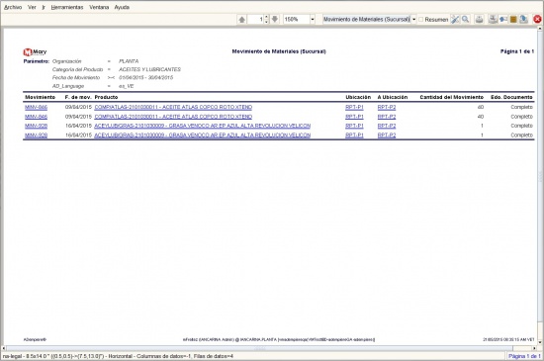Click the Adempiere footer text

pos(35,339)
